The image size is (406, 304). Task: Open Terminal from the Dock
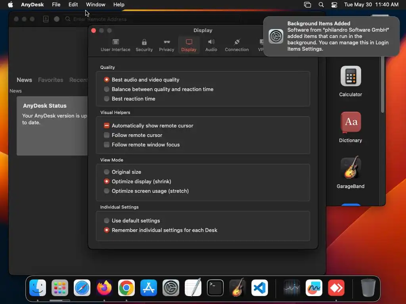pyautogui.click(x=215, y=288)
